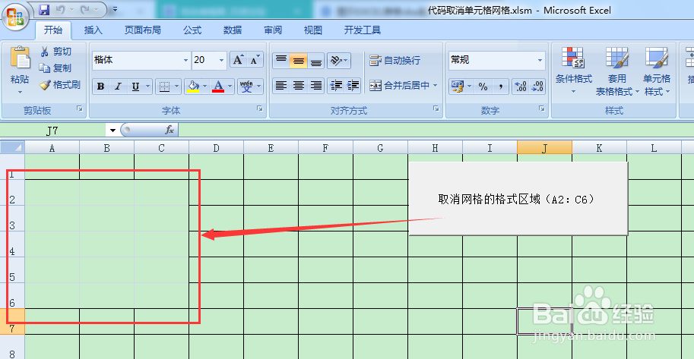Screen dimensions: 694x359
Task: Apply percent style
Action: (x=483, y=87)
